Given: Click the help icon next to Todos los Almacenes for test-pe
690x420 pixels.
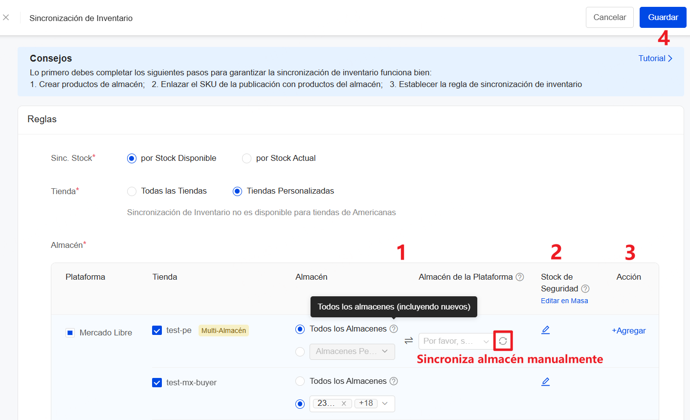Looking at the screenshot, I should [x=394, y=329].
